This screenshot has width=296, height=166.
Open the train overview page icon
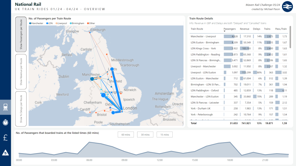pyautogui.click(x=6, y=107)
